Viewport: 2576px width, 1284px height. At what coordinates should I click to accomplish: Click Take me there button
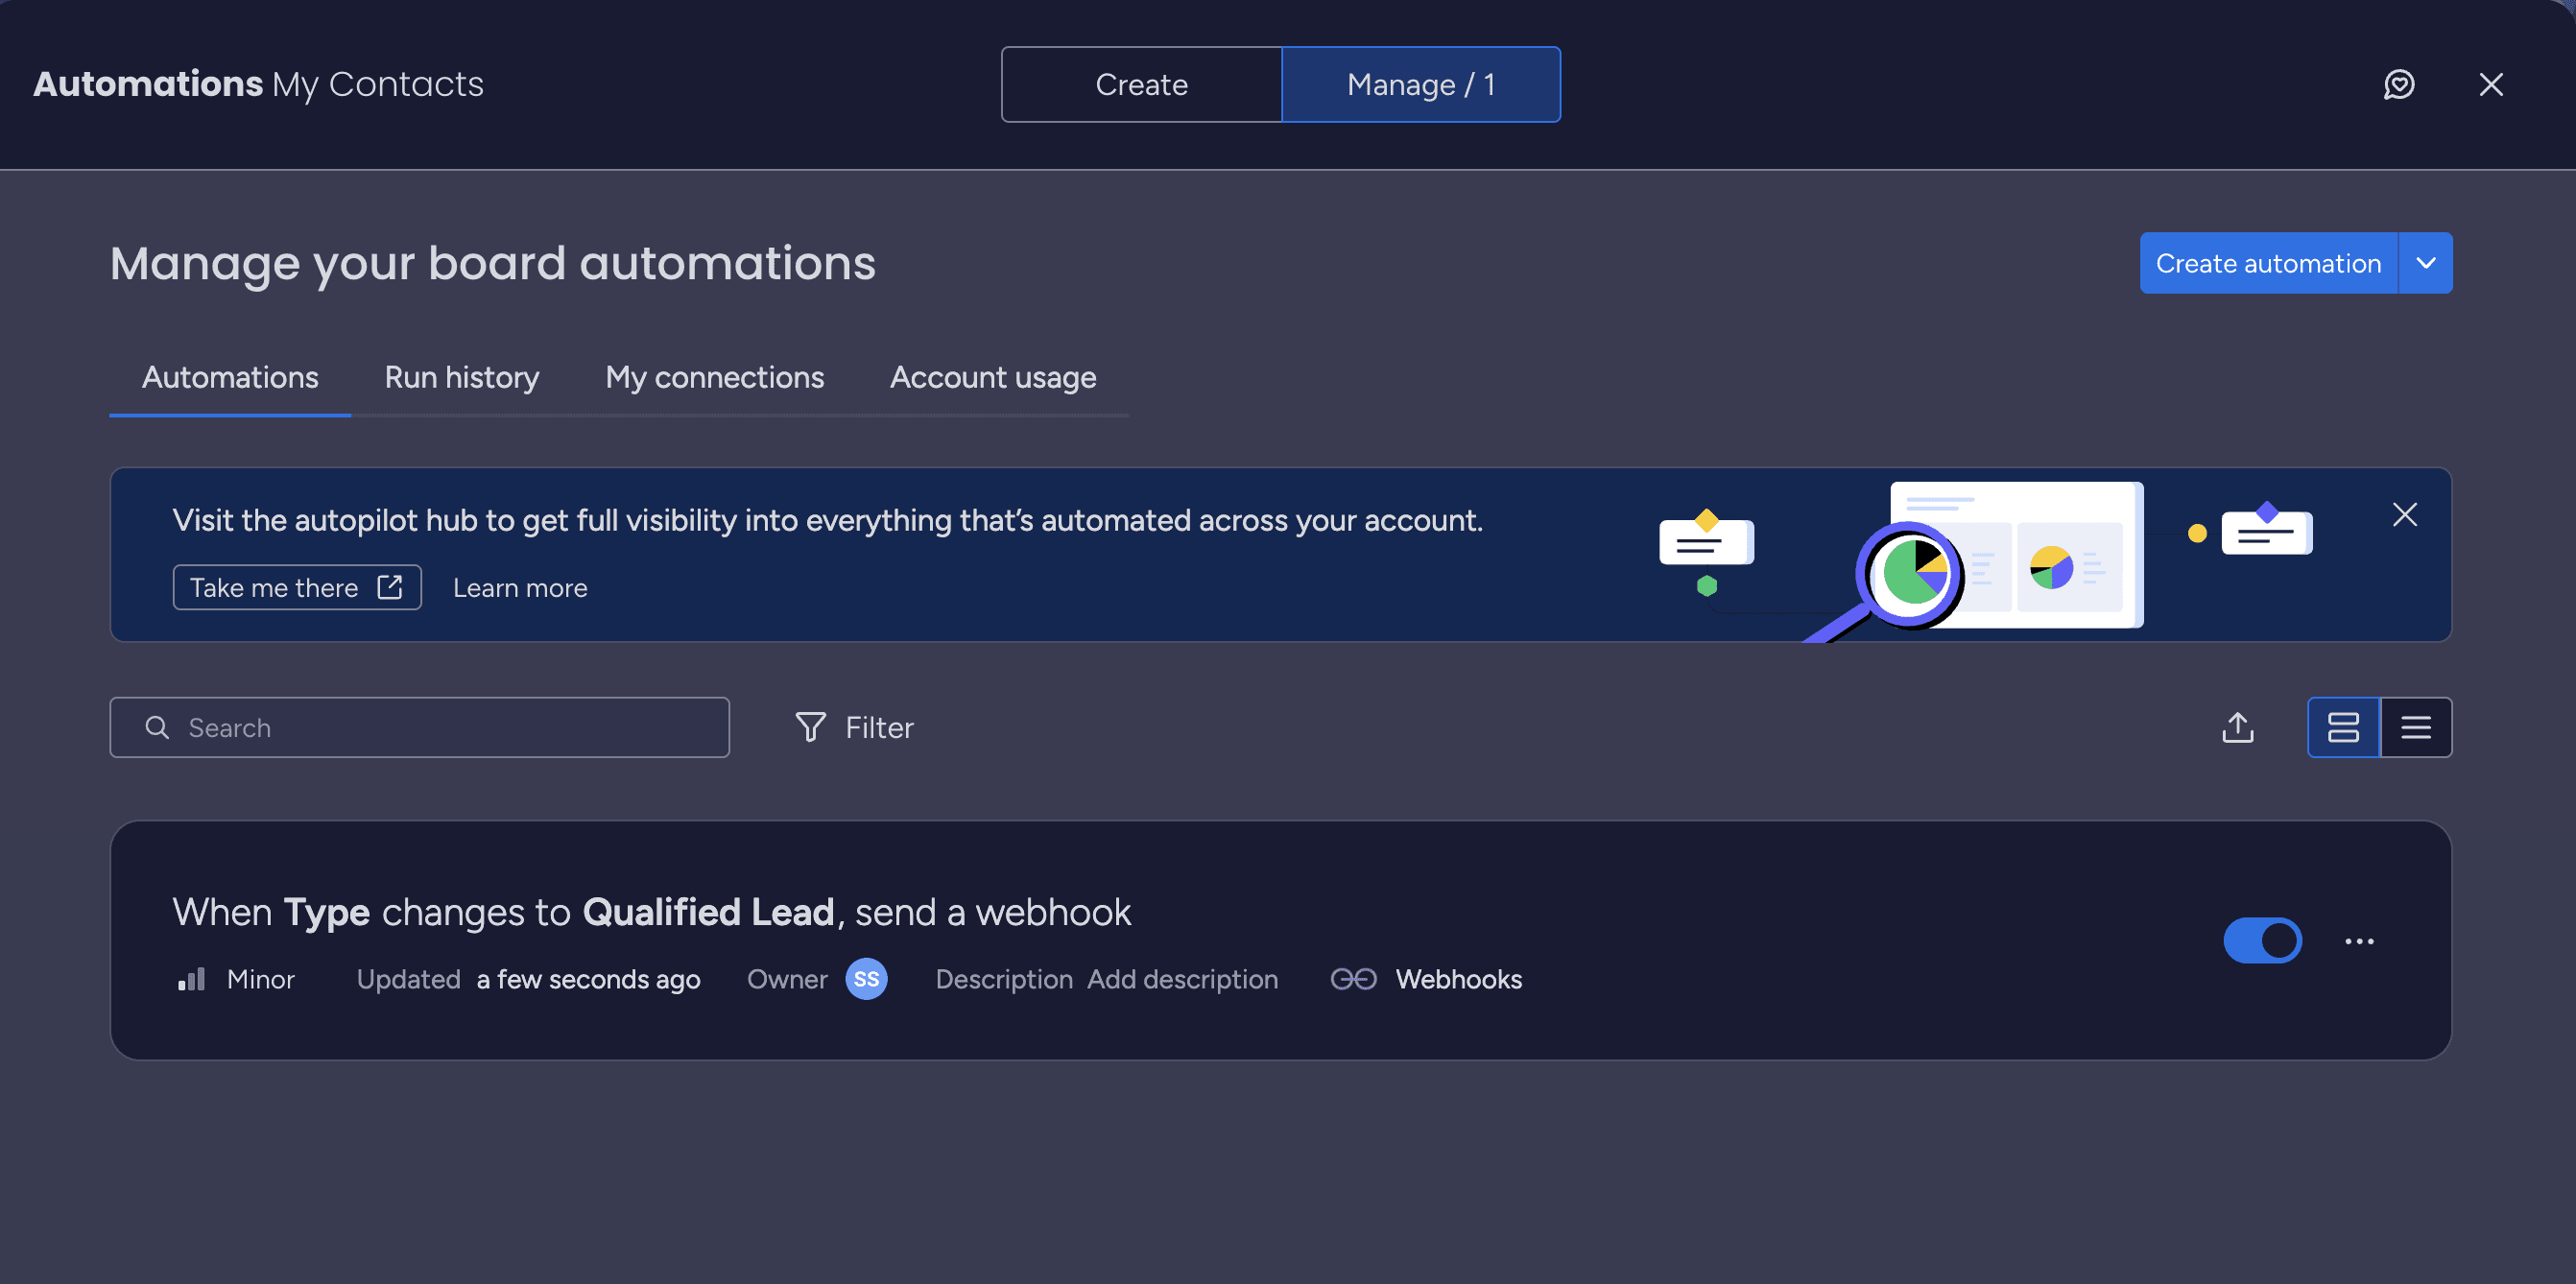point(296,587)
